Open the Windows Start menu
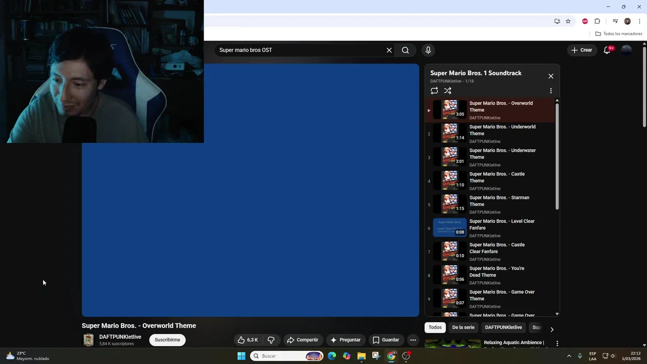 pos(241,356)
